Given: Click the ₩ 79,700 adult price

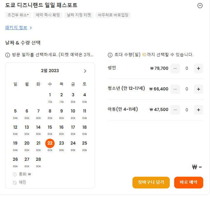Looking at the screenshot, I should pyautogui.click(x=159, y=68).
